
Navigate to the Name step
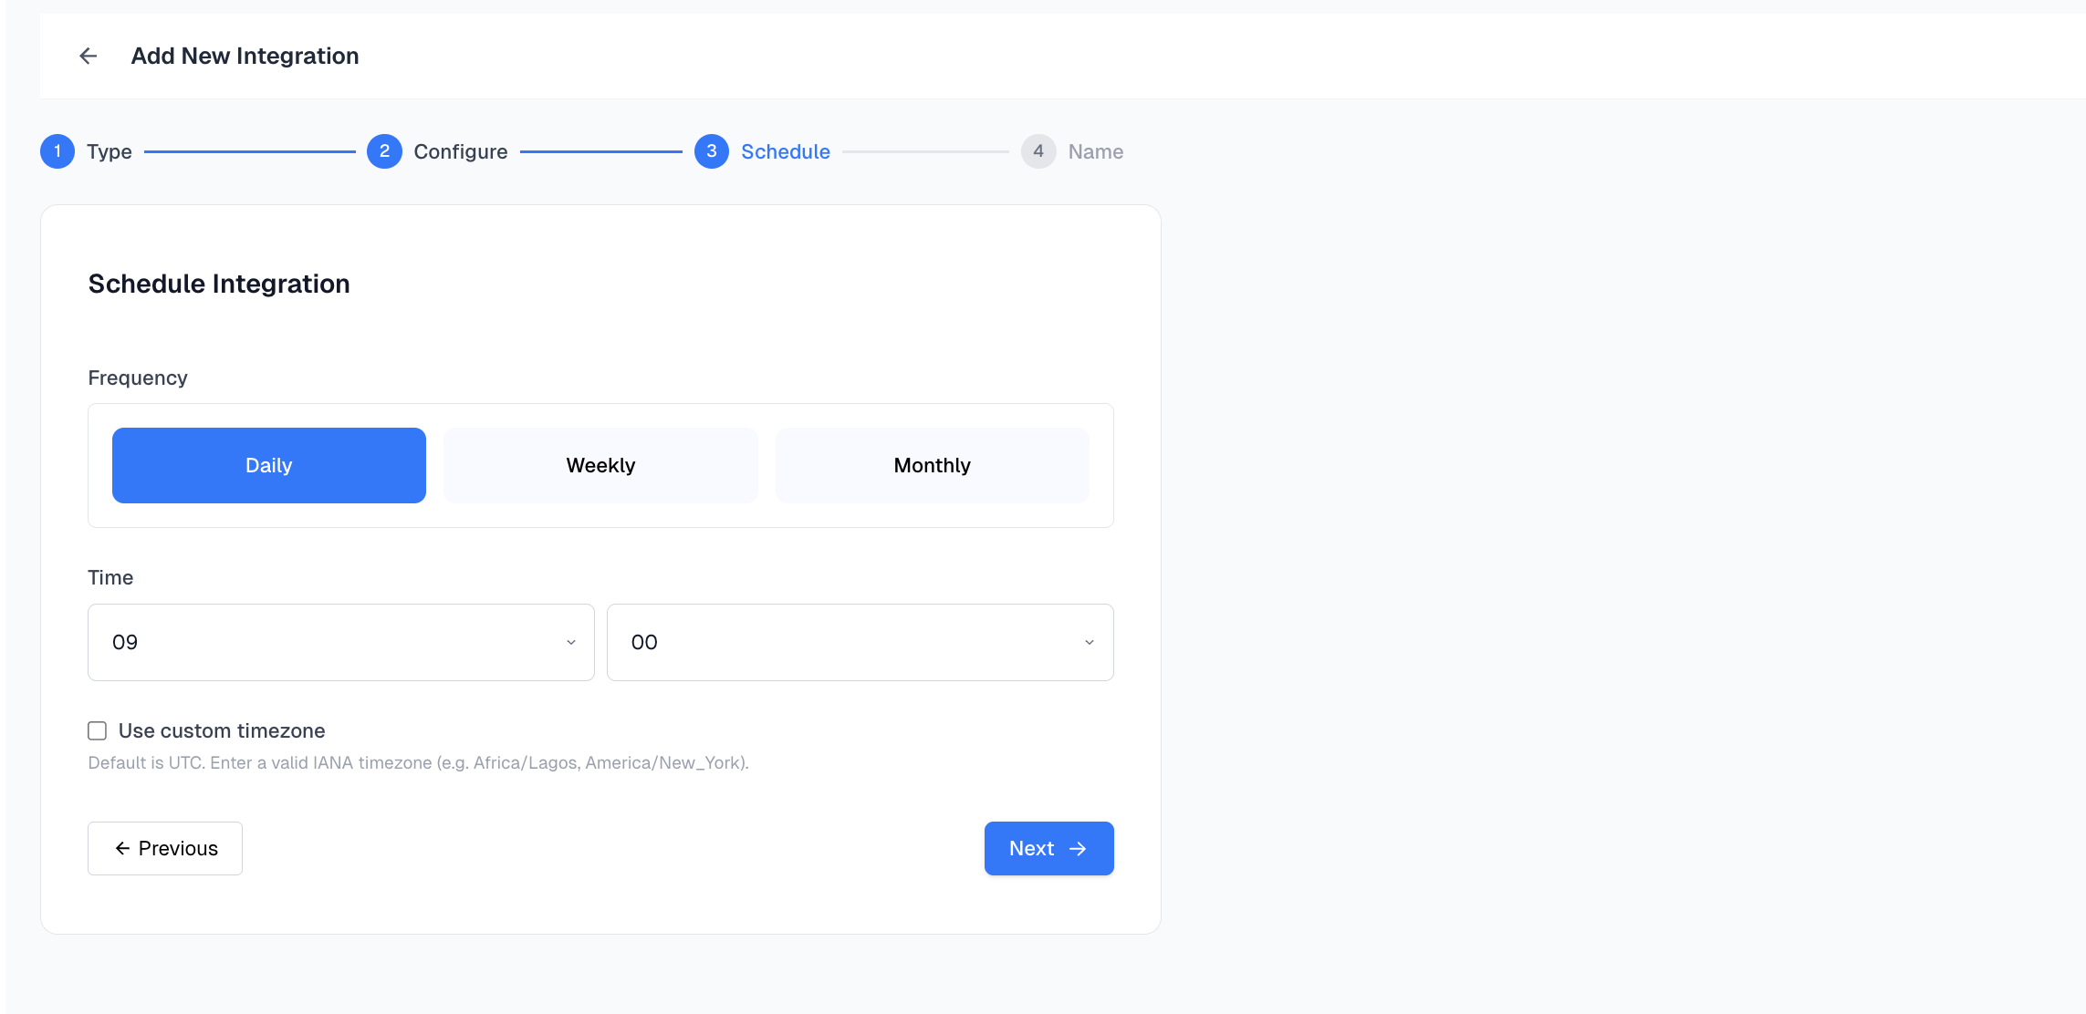tap(1094, 151)
